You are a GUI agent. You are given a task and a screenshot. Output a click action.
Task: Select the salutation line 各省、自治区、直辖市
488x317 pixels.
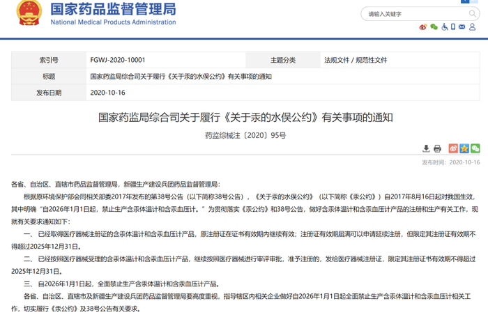click(x=116, y=185)
